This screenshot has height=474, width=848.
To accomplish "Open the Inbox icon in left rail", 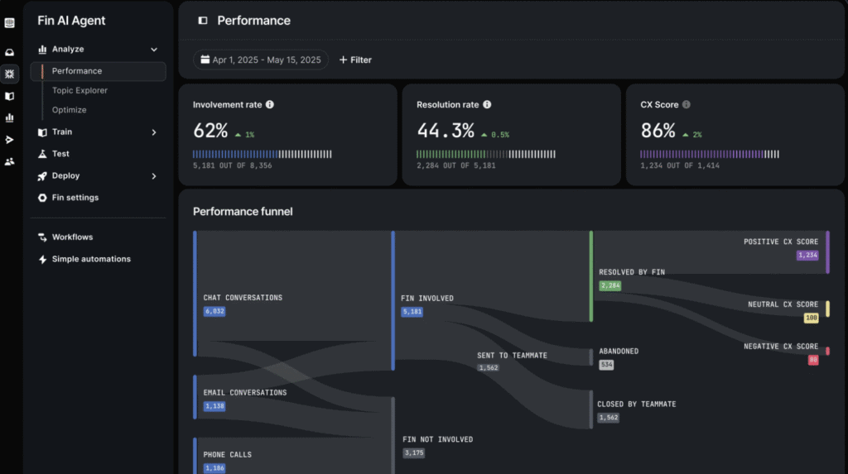I will pyautogui.click(x=9, y=53).
